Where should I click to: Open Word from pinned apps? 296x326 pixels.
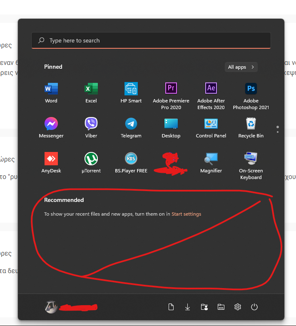(x=51, y=93)
